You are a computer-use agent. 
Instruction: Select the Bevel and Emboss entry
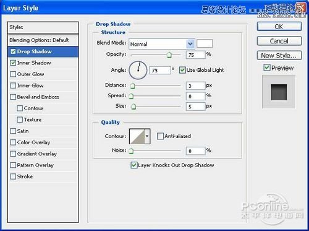coord(43,97)
